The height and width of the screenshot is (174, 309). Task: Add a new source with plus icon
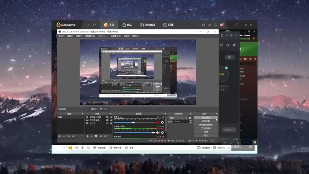pos(88,136)
